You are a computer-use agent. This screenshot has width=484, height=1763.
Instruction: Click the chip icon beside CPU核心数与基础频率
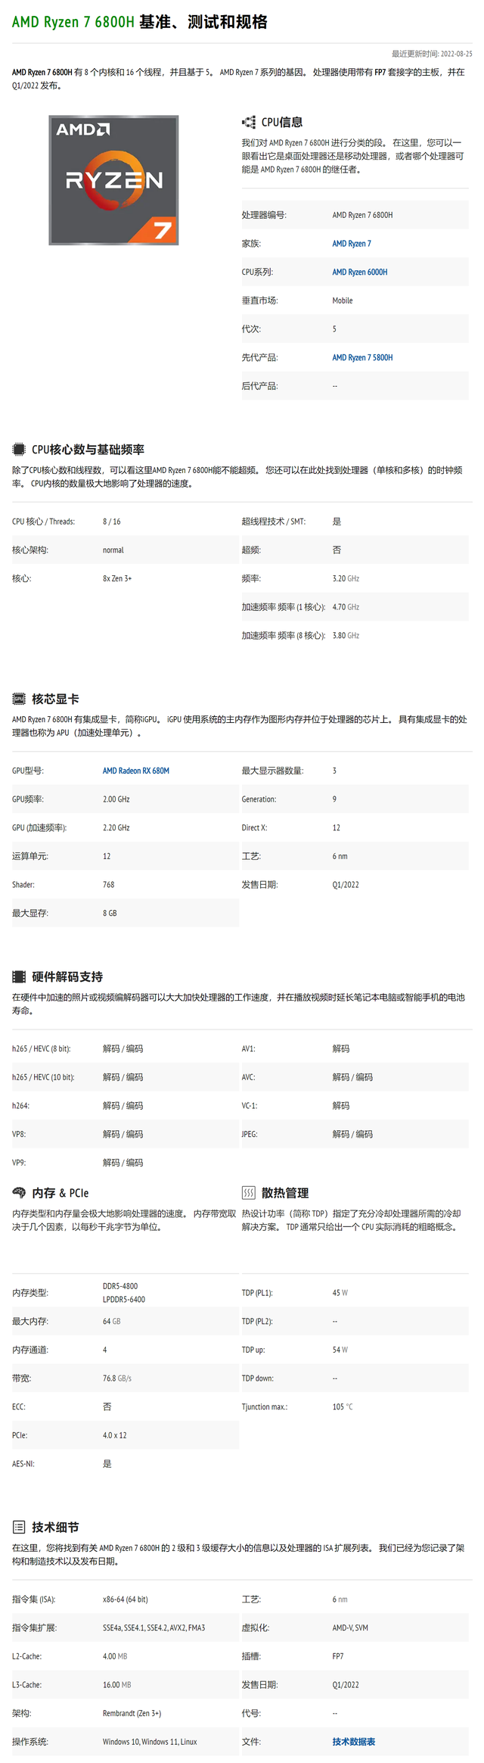tap(19, 449)
